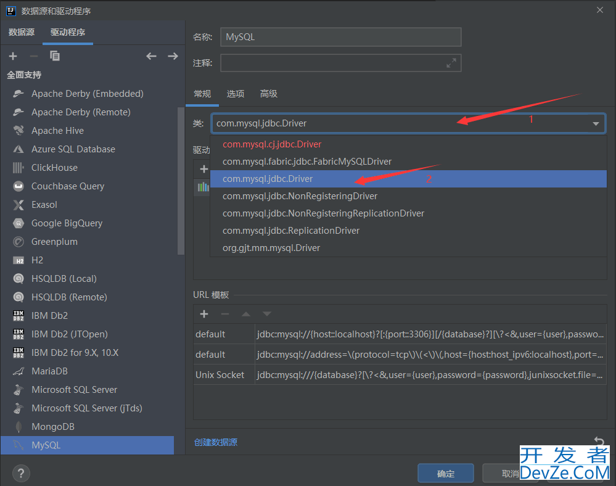Select IBM Db2 for 9.X, 10.X driver
The height and width of the screenshot is (486, 616).
click(87, 352)
